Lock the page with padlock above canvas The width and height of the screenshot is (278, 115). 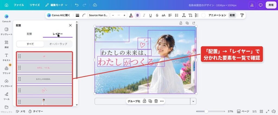(181, 23)
